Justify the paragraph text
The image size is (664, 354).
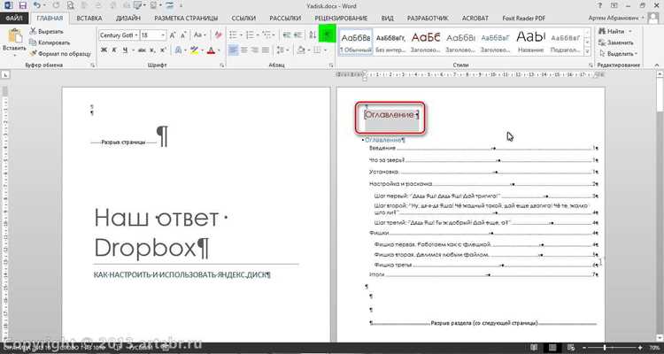pos(266,50)
